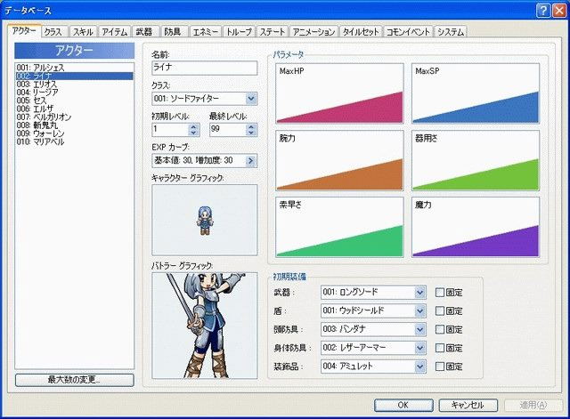Click the キャラクターグラフィック sprite preview
The width and height of the screenshot is (570, 419).
point(204,219)
